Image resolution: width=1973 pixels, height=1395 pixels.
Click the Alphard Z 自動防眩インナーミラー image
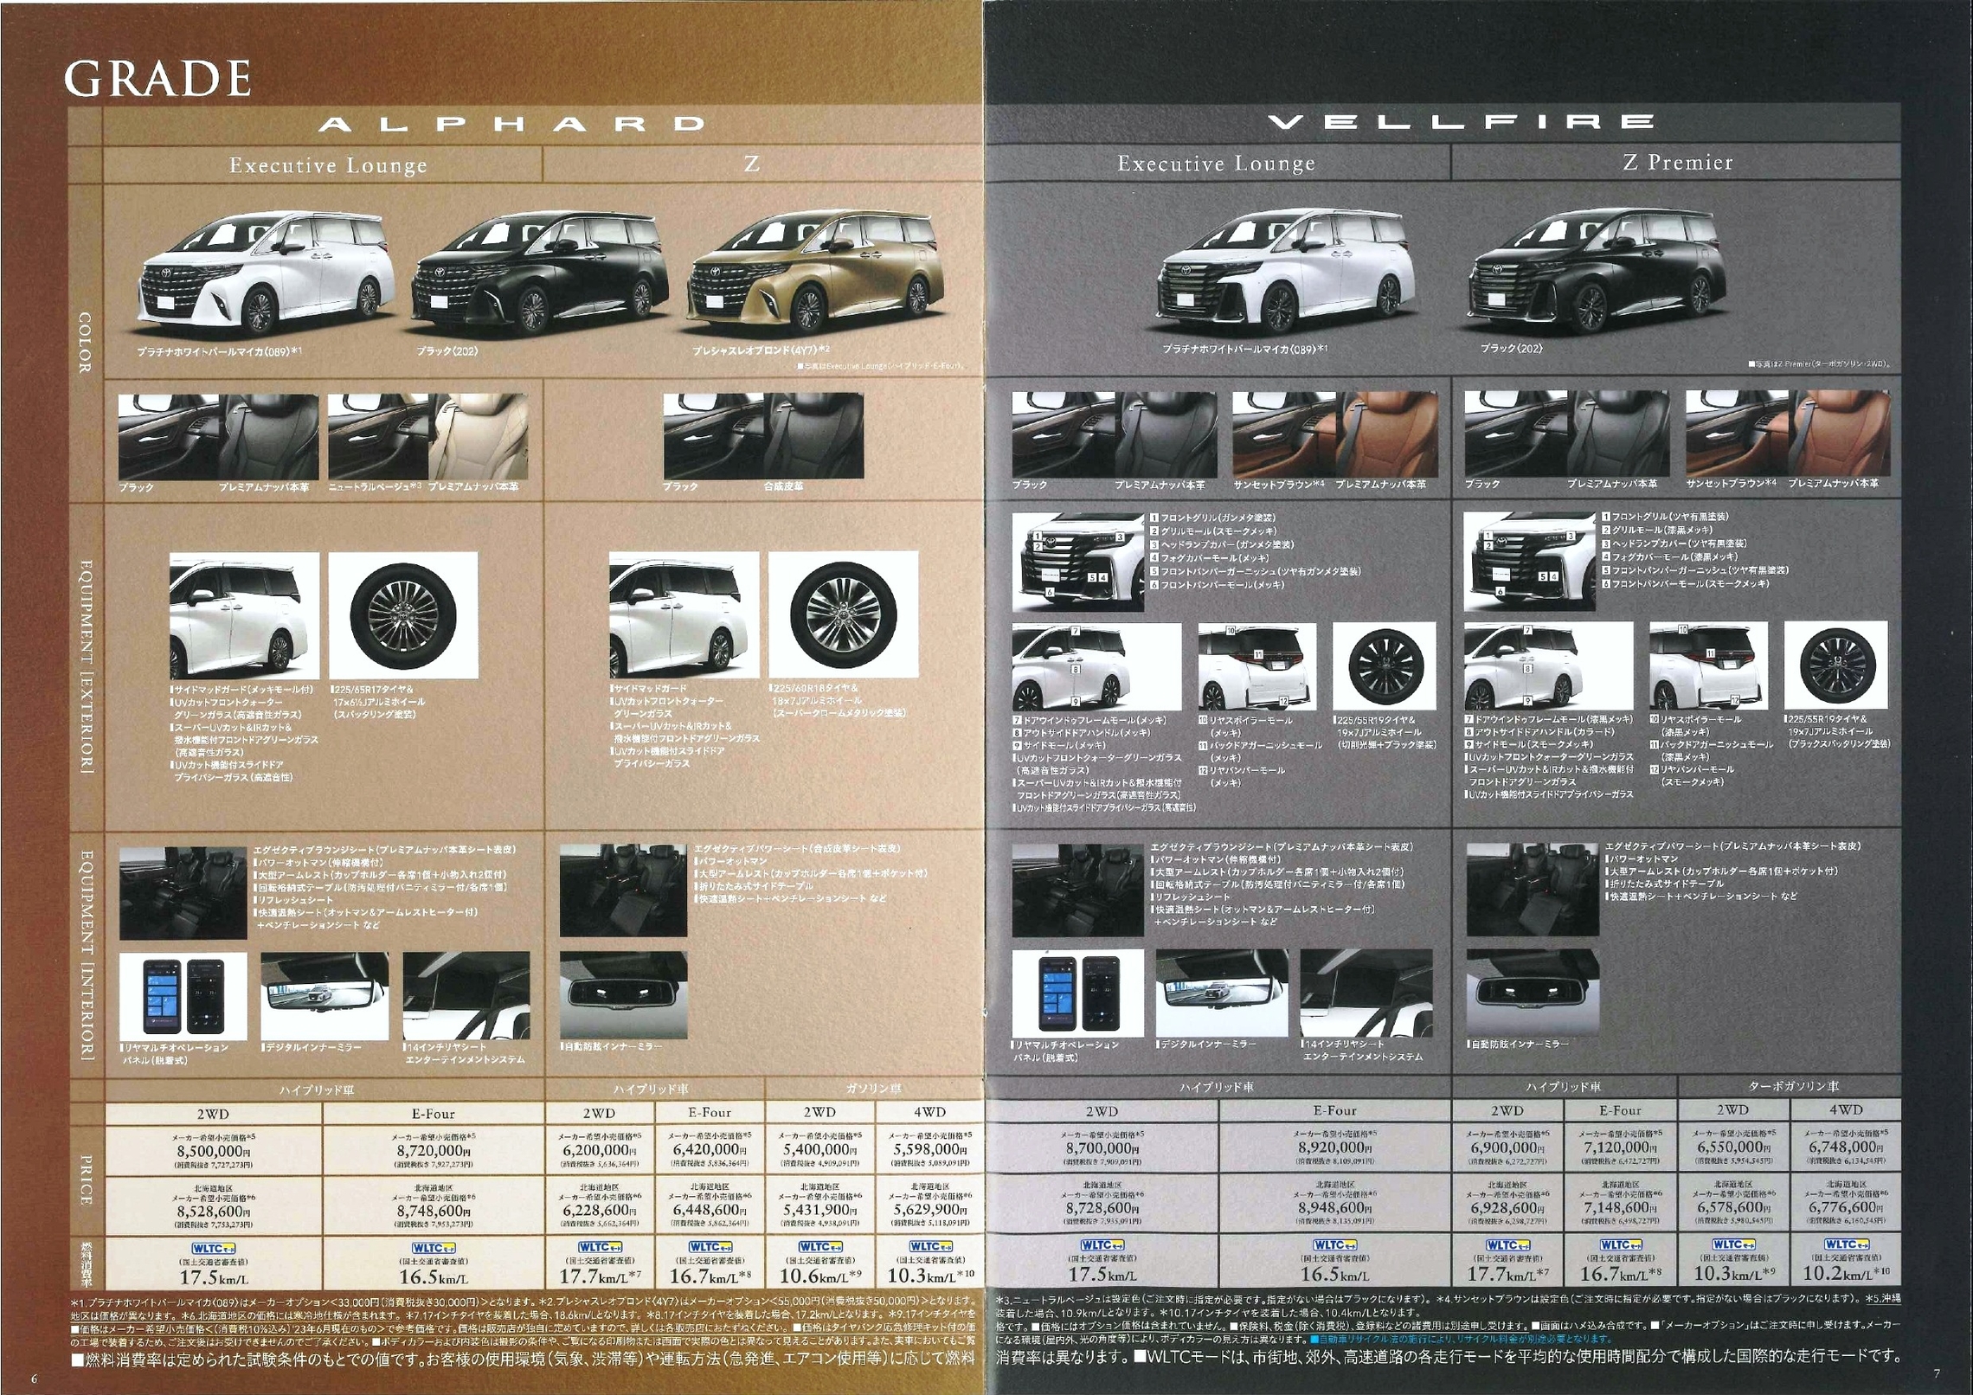(x=624, y=995)
